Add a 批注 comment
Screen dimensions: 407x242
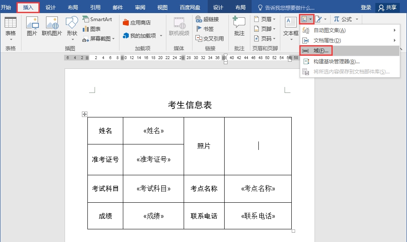(x=239, y=26)
